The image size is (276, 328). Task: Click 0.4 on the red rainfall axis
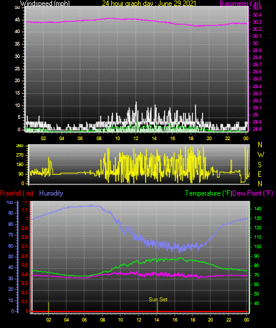25,274
